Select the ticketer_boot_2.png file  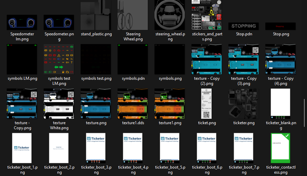(59, 148)
